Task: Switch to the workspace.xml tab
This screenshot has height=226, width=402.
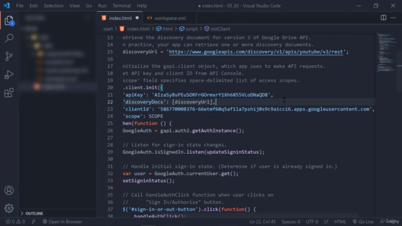Action: point(170,18)
